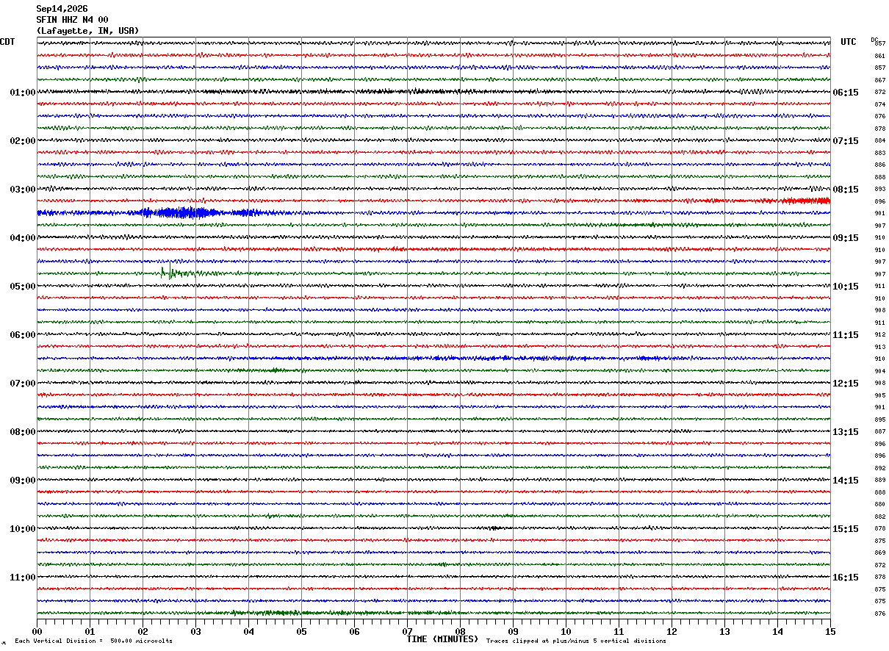Click the Sep14,2026 date header
Screen dimensions: 889x651
click(x=62, y=9)
